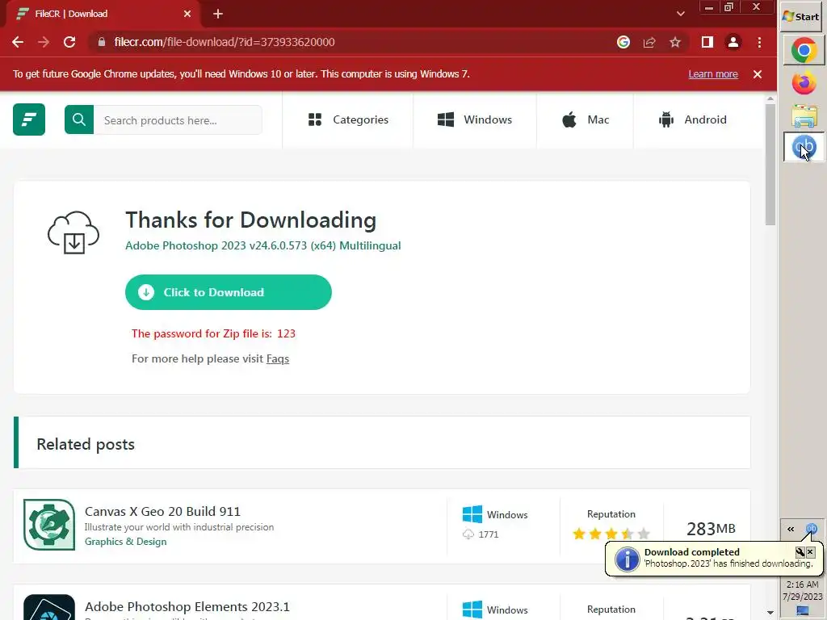Click the Windows Start button

click(x=800, y=16)
